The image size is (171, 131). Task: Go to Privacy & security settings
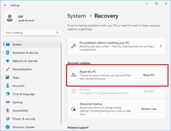(32, 119)
